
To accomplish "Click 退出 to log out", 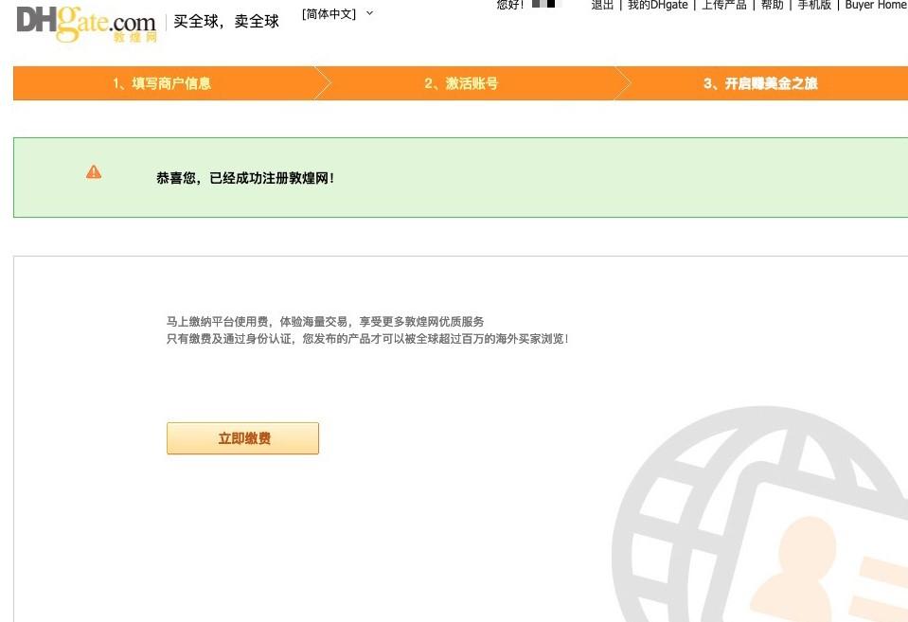I will pyautogui.click(x=602, y=5).
